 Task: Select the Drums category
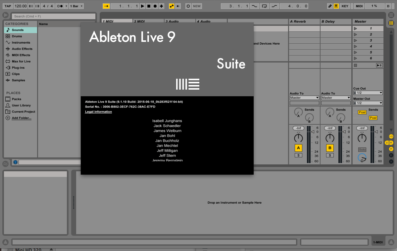pos(21,36)
